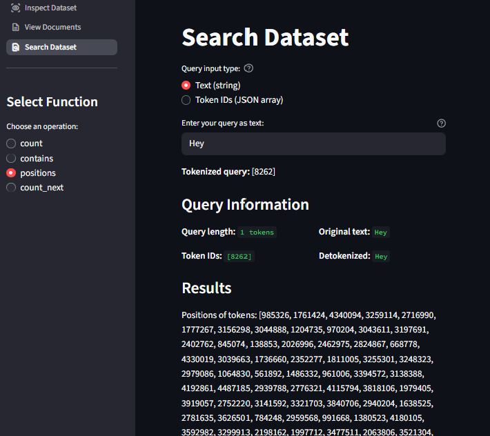Screen dimensions: 490x436
Task: Click the Results section heading
Action: click(206, 288)
